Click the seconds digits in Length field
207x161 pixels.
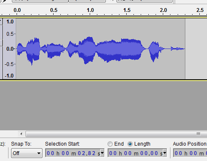click(149, 153)
